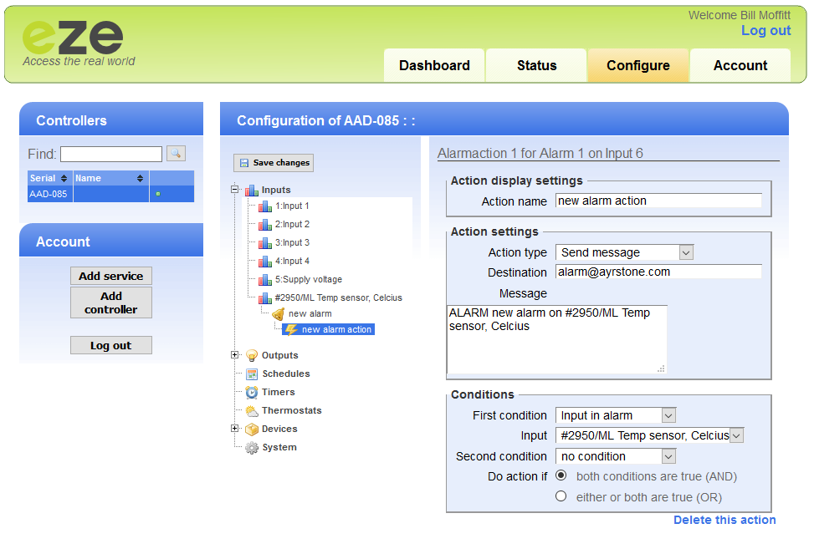
Task: Click the System gear icon
Action: pos(252,448)
